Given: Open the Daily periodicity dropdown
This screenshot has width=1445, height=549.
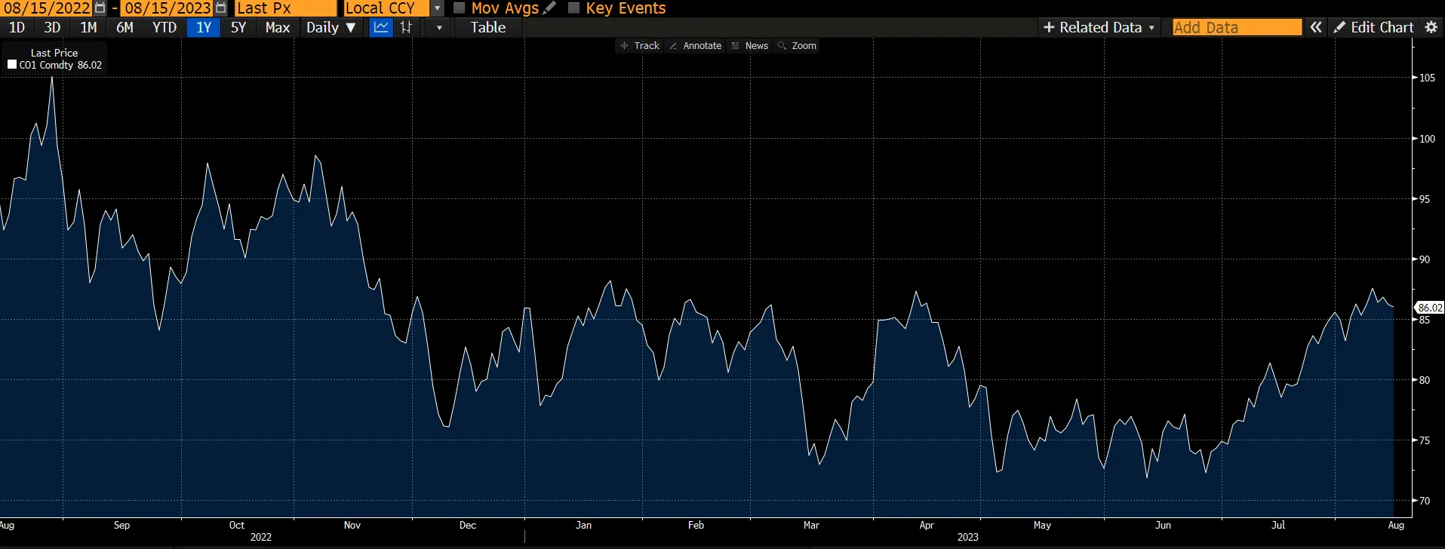Looking at the screenshot, I should pyautogui.click(x=331, y=27).
